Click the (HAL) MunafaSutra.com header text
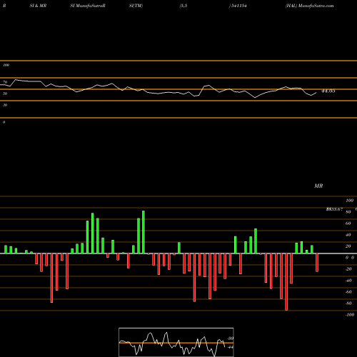This screenshot has height=357, width=357. point(309,6)
